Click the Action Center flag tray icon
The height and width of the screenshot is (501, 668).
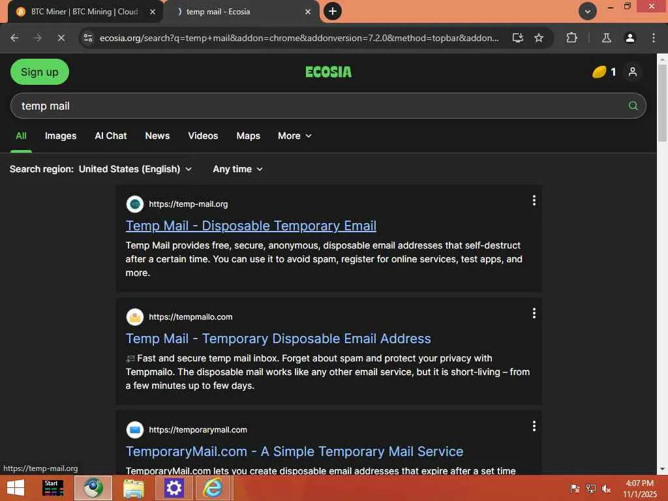(575, 489)
